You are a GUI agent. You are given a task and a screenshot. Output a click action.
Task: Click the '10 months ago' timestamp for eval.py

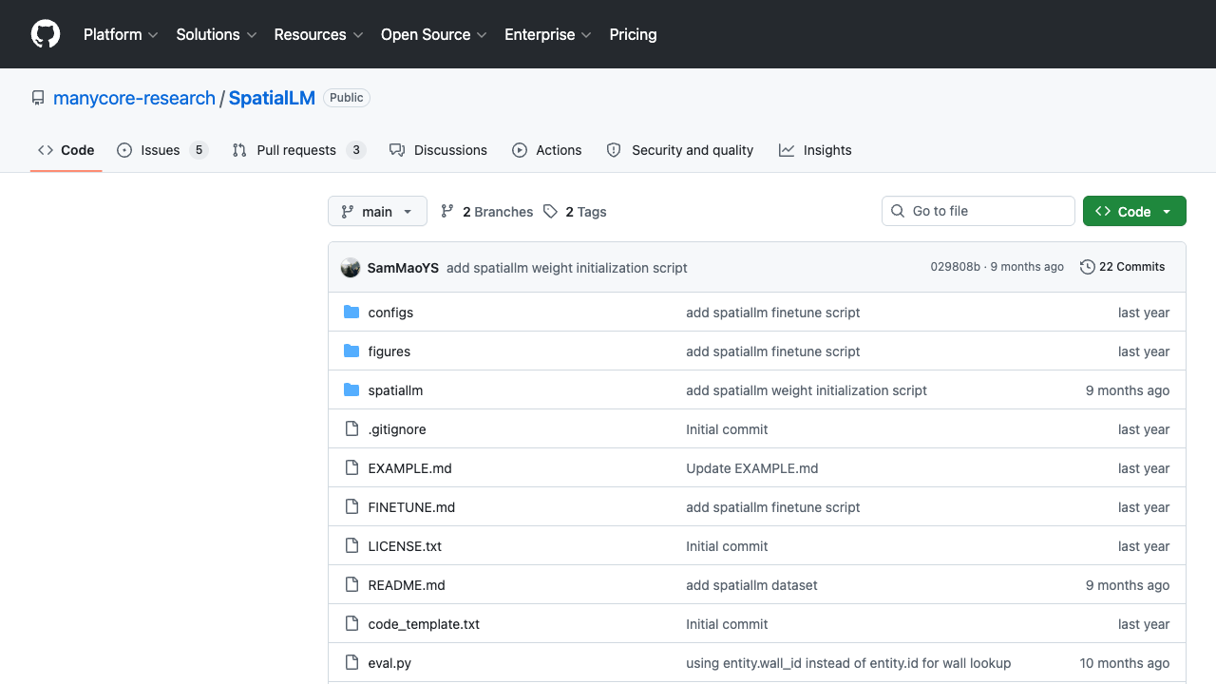tap(1125, 663)
